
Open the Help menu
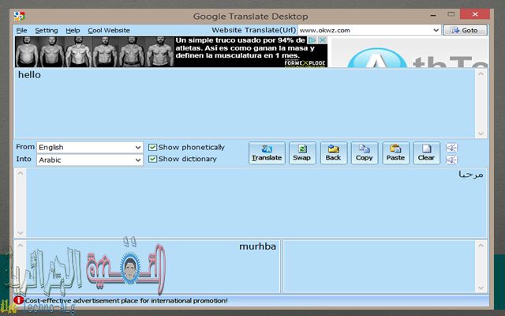point(73,30)
